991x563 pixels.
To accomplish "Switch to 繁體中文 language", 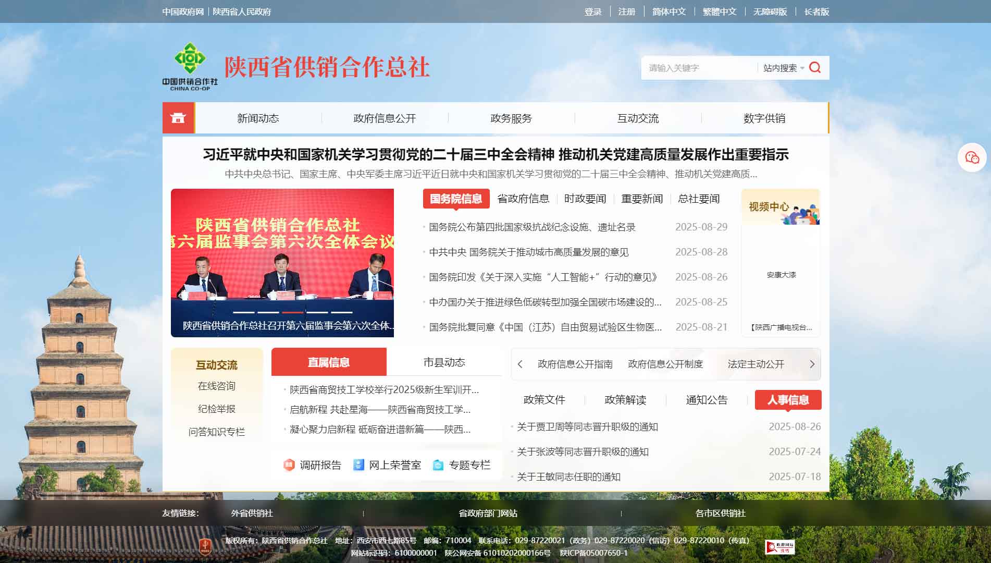I will click(720, 11).
